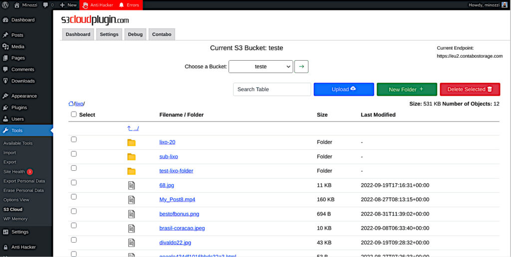Open the comments bubble in admin bar
Screen dimensions: 511x257
(45, 5)
